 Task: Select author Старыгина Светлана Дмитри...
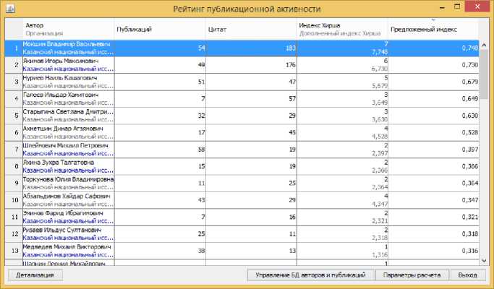click(x=68, y=112)
